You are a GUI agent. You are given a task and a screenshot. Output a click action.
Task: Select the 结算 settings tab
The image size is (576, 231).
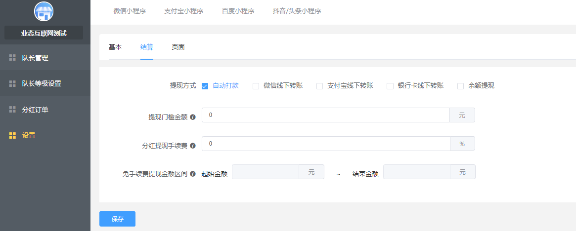pyautogui.click(x=146, y=47)
